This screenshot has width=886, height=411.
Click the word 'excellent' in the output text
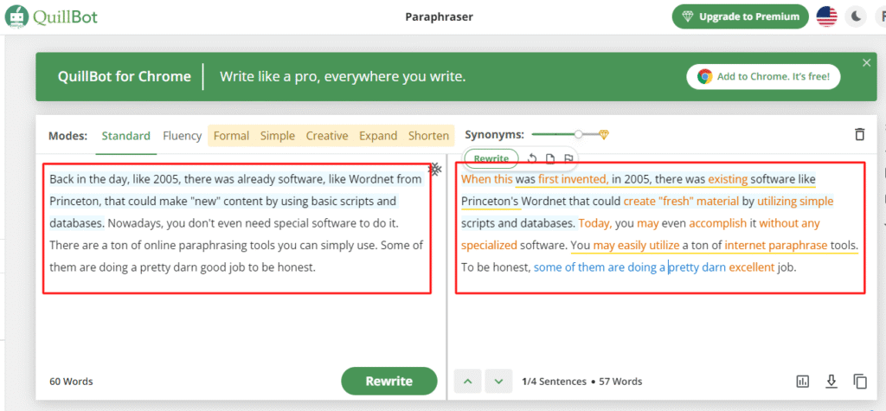751,267
